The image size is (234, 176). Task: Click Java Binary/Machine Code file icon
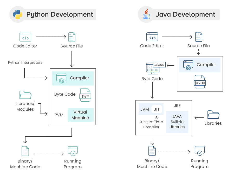[x=152, y=151]
